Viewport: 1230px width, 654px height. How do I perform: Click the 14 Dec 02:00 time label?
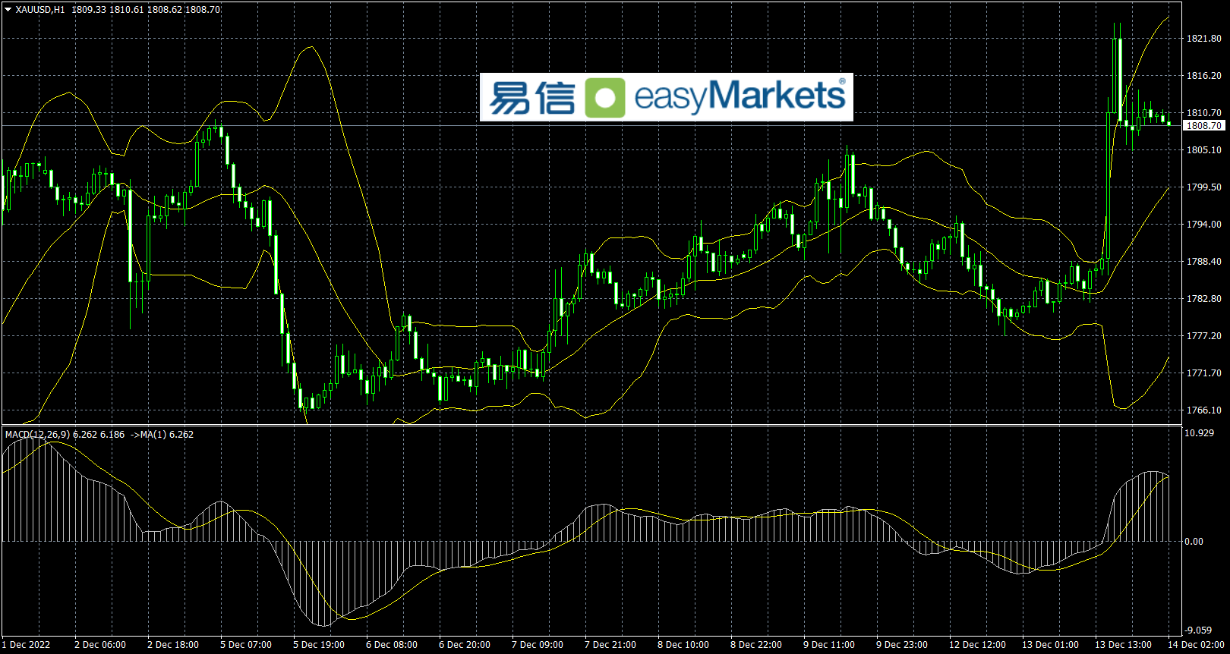pos(1196,645)
